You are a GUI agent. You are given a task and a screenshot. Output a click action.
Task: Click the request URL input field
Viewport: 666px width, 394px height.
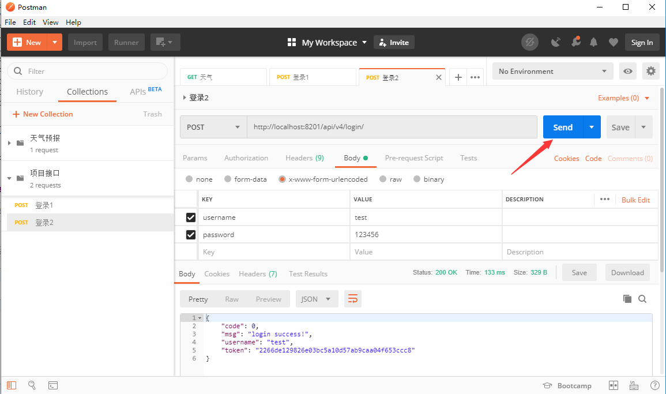click(x=392, y=127)
